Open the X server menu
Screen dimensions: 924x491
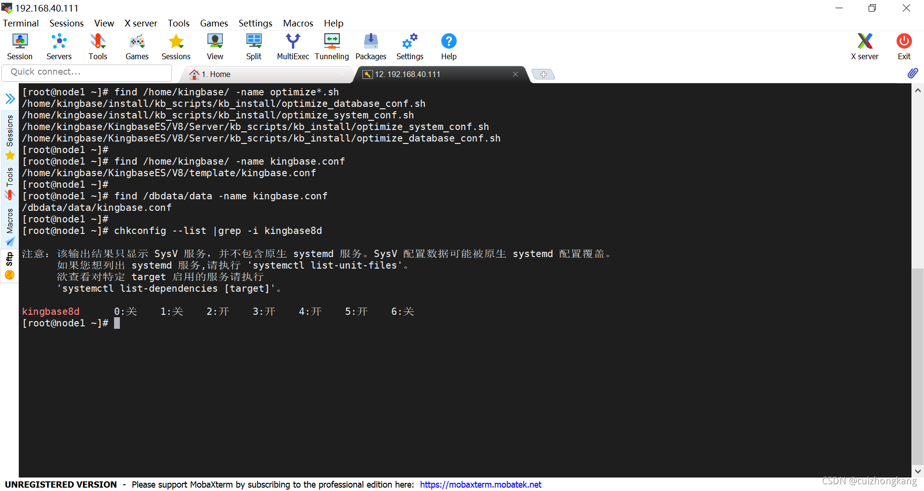(x=141, y=23)
